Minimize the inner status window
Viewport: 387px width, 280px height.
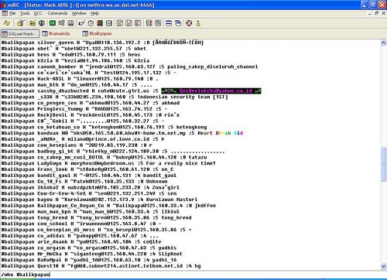(370, 13)
